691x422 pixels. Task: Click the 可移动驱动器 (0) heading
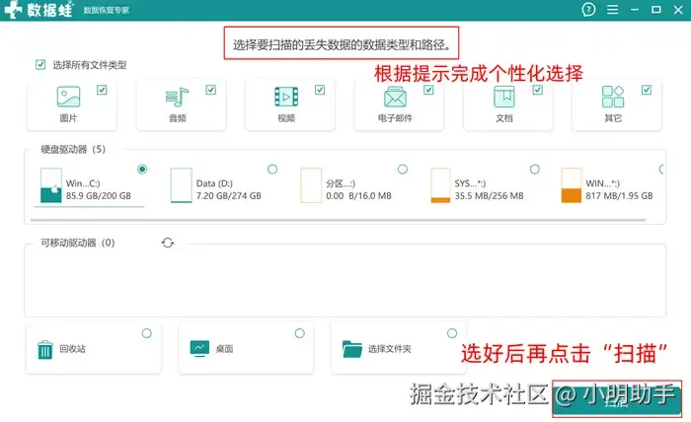coord(78,243)
